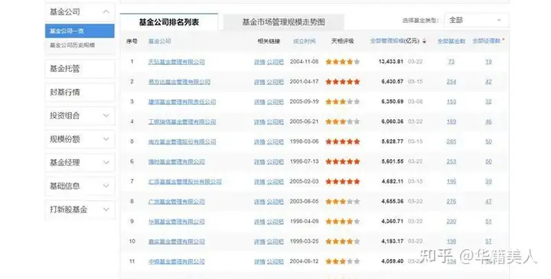
Task: Click the 13,433.81 scale value
Action: tap(391, 62)
